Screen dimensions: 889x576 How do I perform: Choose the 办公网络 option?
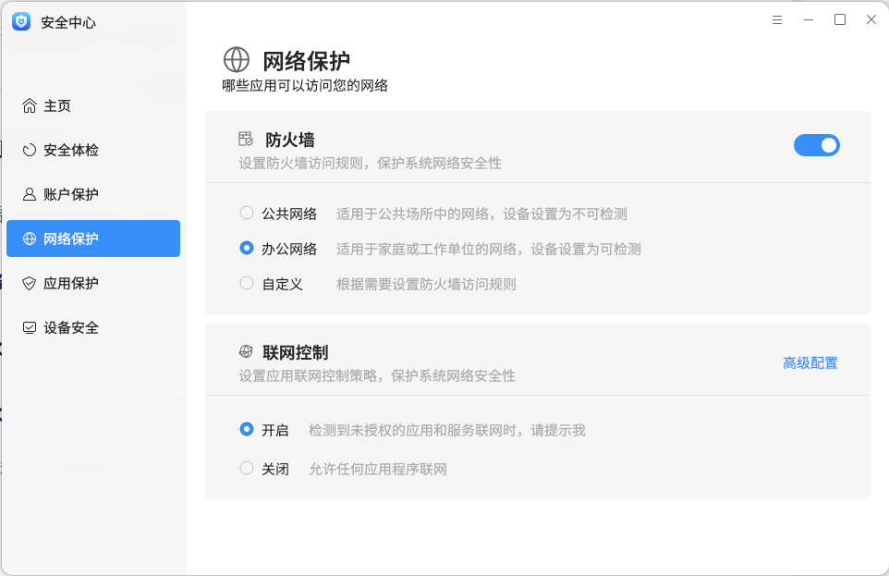pyautogui.click(x=247, y=247)
